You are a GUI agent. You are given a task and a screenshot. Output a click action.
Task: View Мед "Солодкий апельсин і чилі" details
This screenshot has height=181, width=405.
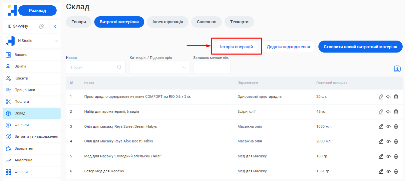click(388, 156)
